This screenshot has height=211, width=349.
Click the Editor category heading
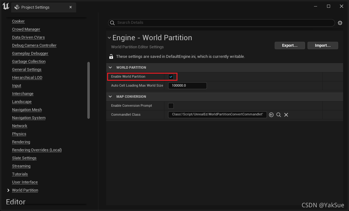click(x=15, y=202)
